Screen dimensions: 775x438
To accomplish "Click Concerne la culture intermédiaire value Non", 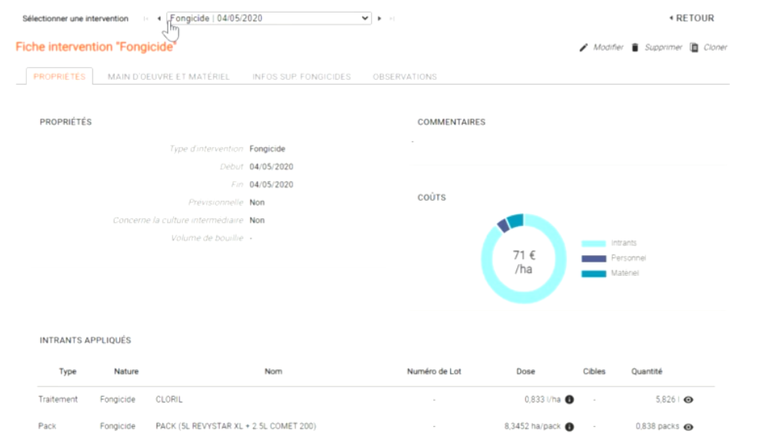I will [x=257, y=221].
